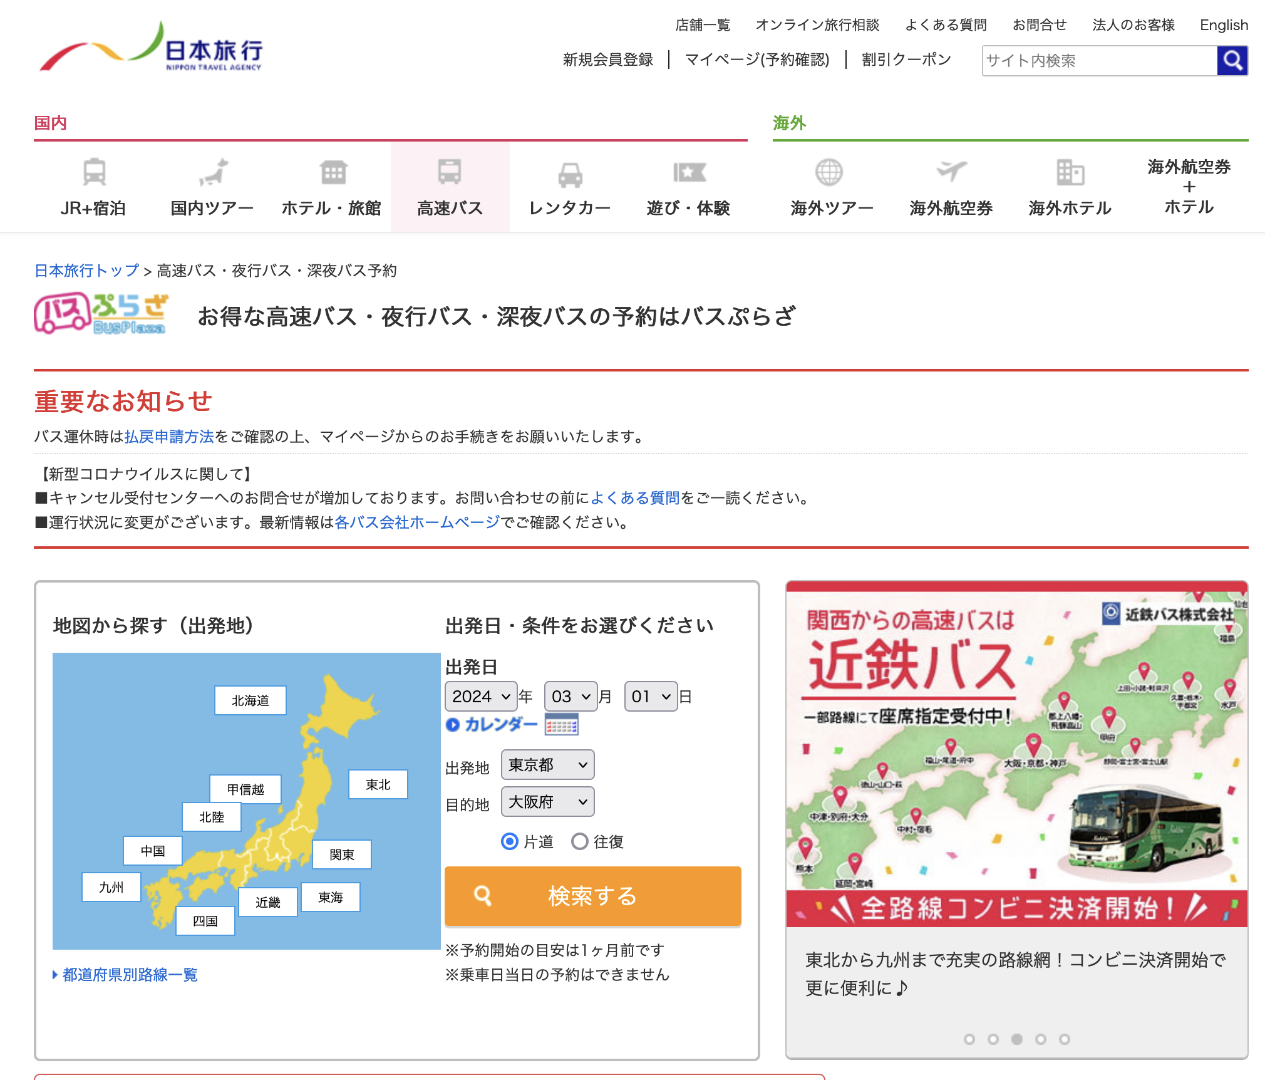
Task: Select the 片道 one-way radio button
Action: [x=510, y=841]
